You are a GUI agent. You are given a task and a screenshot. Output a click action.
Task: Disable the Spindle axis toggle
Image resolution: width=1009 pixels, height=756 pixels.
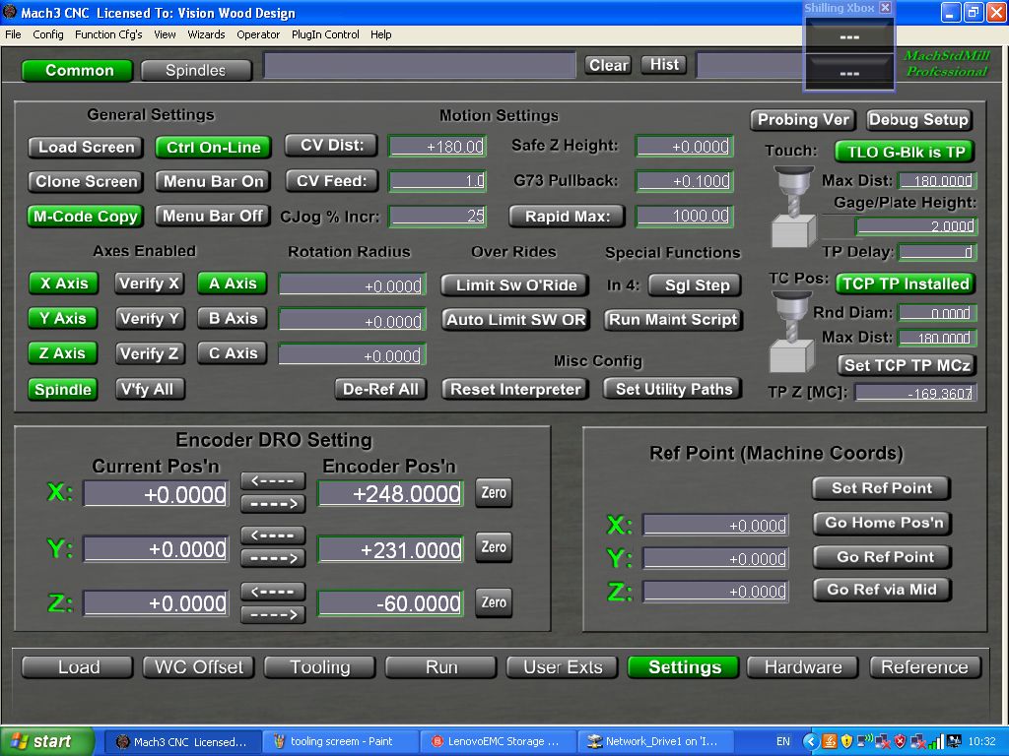(x=63, y=389)
